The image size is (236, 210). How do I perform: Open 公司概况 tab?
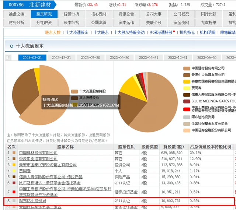point(181,14)
